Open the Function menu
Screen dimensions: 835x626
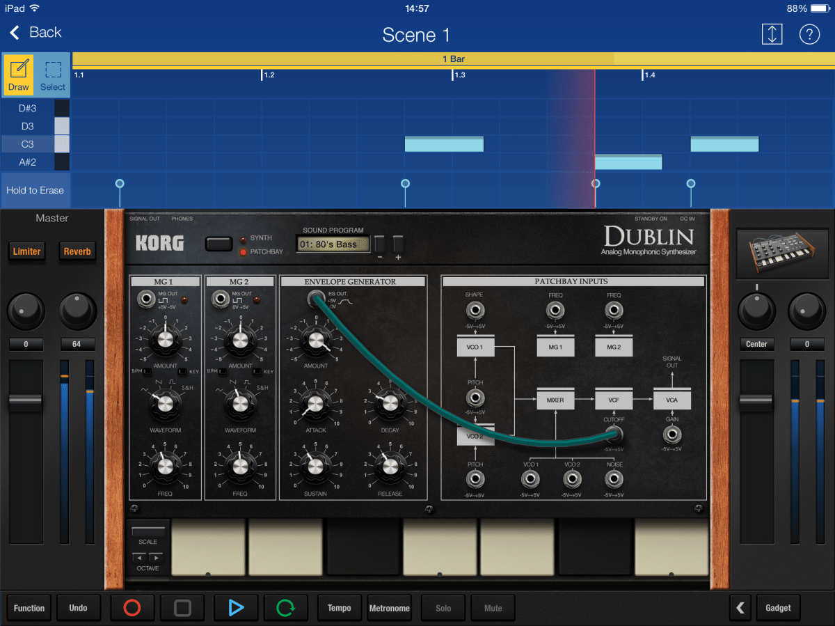pos(29,607)
